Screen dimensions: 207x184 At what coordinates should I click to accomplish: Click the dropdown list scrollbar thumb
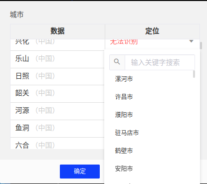click(194, 74)
